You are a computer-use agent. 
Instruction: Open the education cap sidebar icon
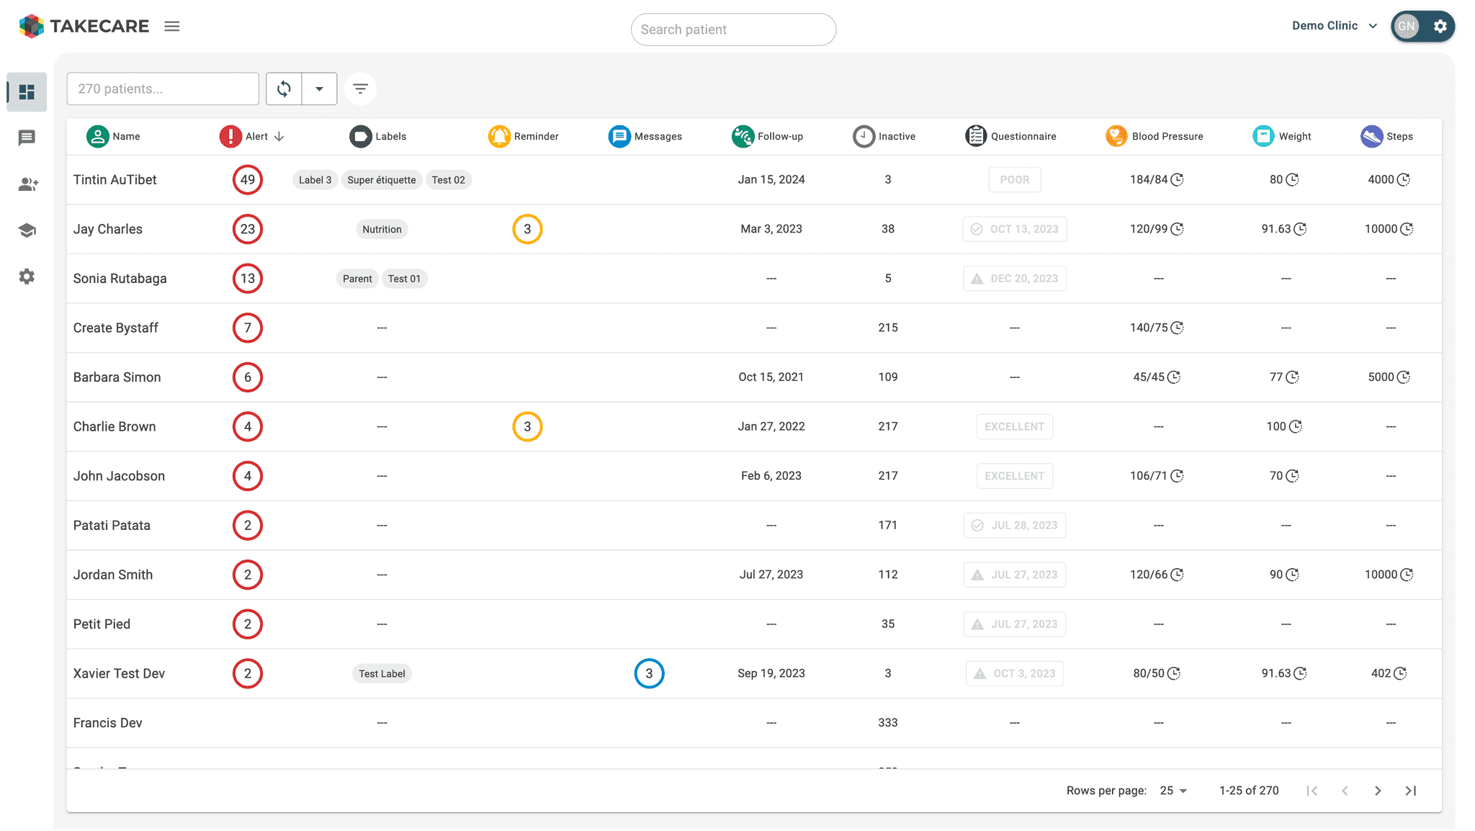[x=27, y=230]
